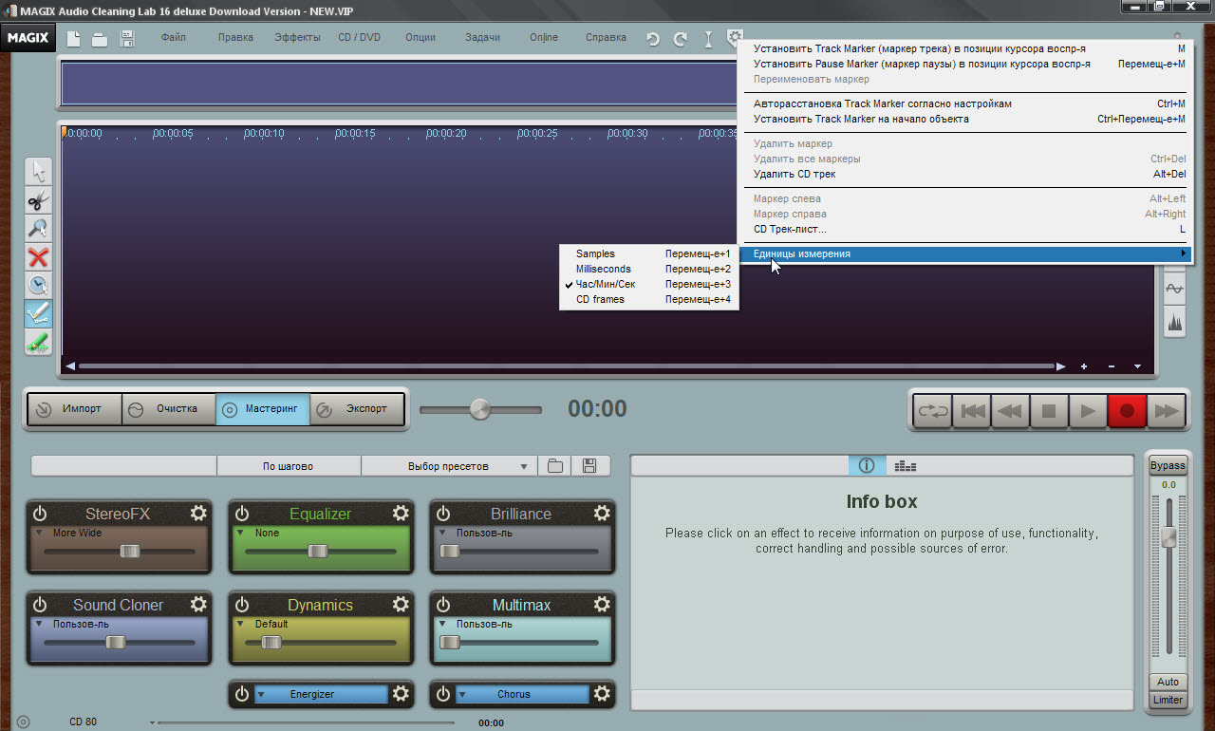Save preset with the floppy icon
Screen dimensions: 1215x731
pyautogui.click(x=589, y=466)
